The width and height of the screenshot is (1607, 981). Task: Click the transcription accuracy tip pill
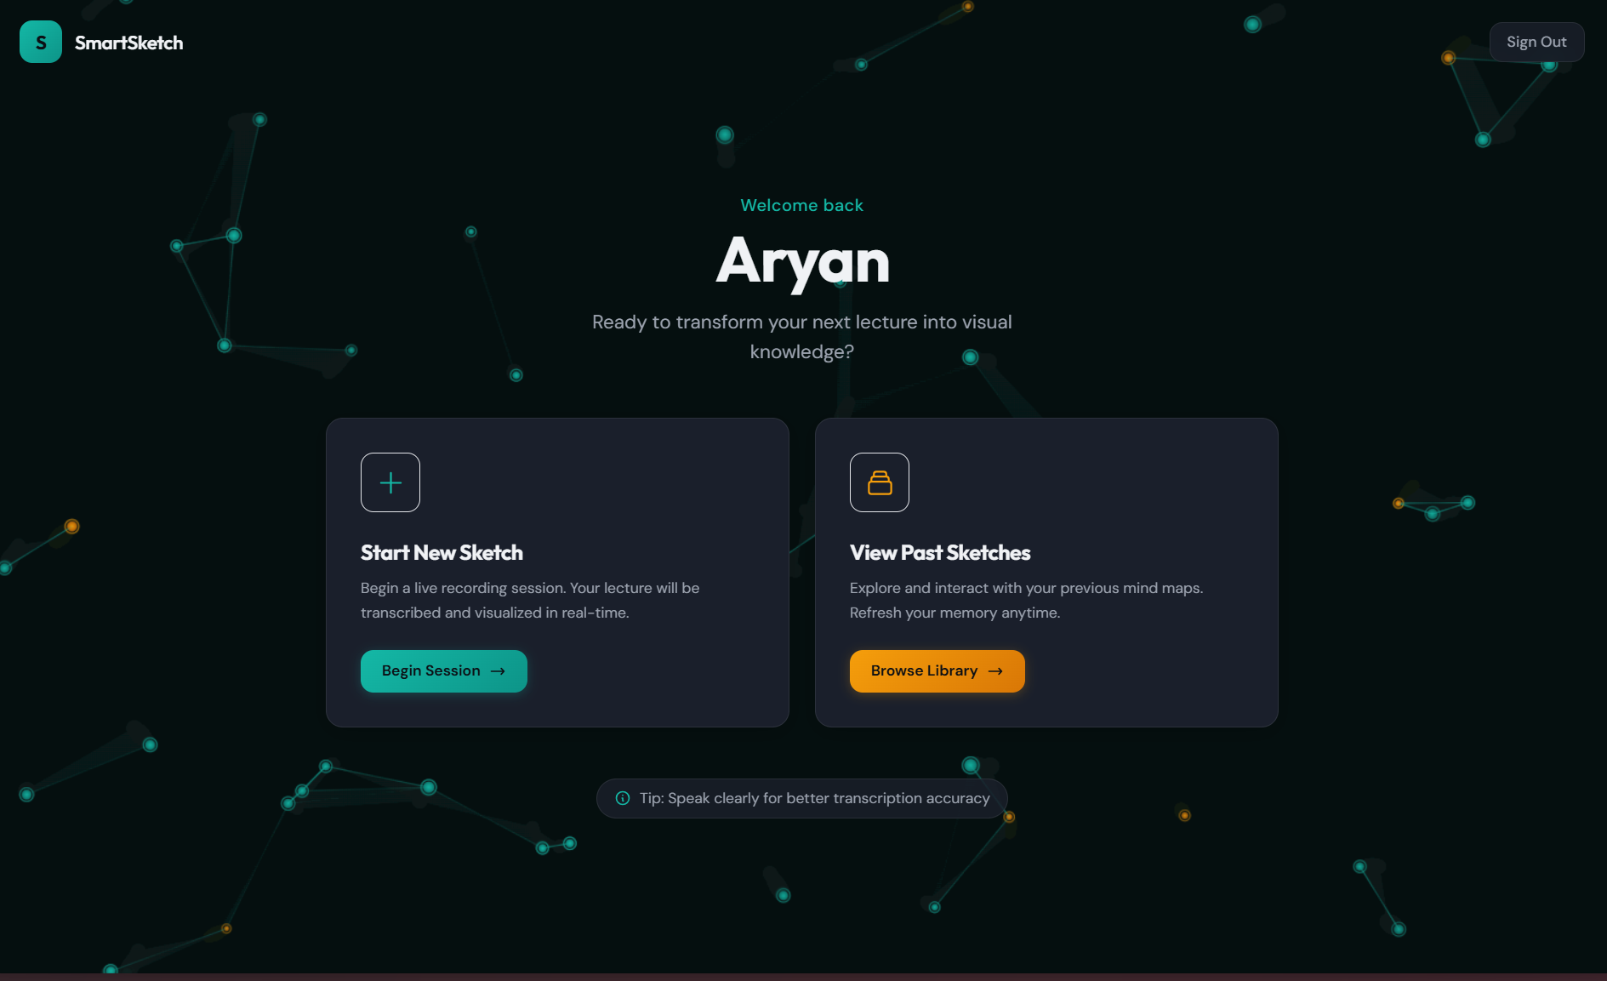pyautogui.click(x=802, y=798)
